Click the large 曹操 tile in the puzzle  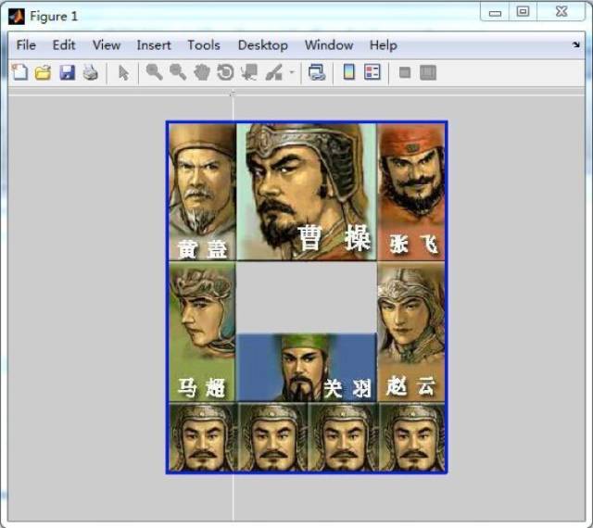tap(307, 192)
